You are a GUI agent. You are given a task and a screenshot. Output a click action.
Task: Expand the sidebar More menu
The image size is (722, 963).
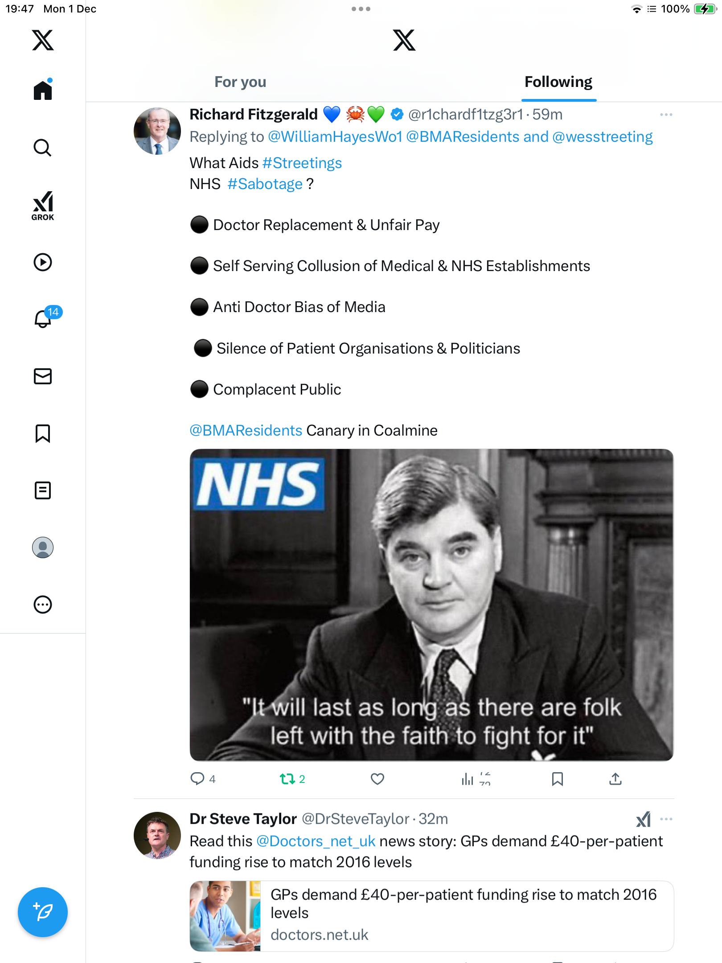[x=43, y=605]
